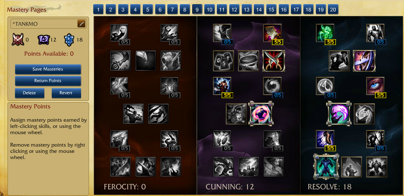Click the Merciless mastery showing 5/5
Viewport: 404px width, 196px height.
[222, 86]
